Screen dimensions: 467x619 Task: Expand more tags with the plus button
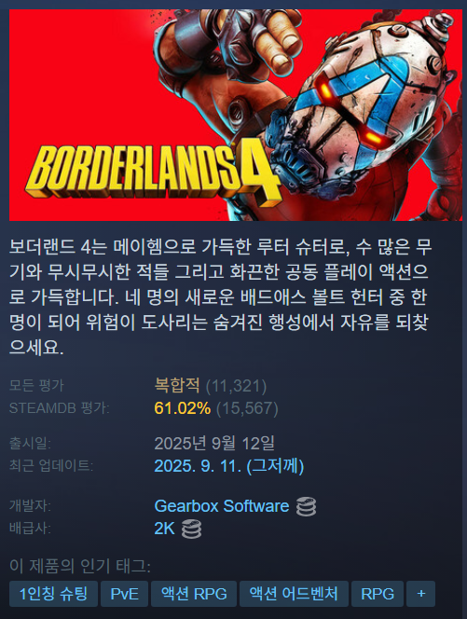click(x=420, y=593)
